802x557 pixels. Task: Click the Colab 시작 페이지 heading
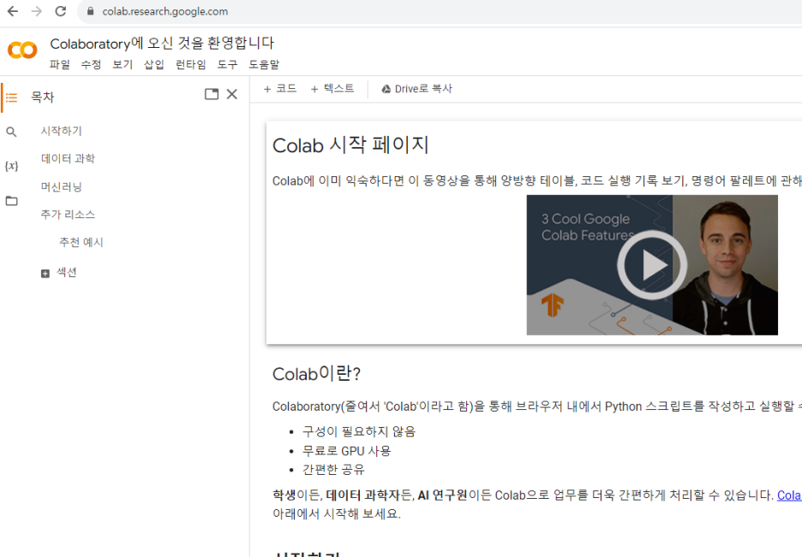(x=351, y=145)
